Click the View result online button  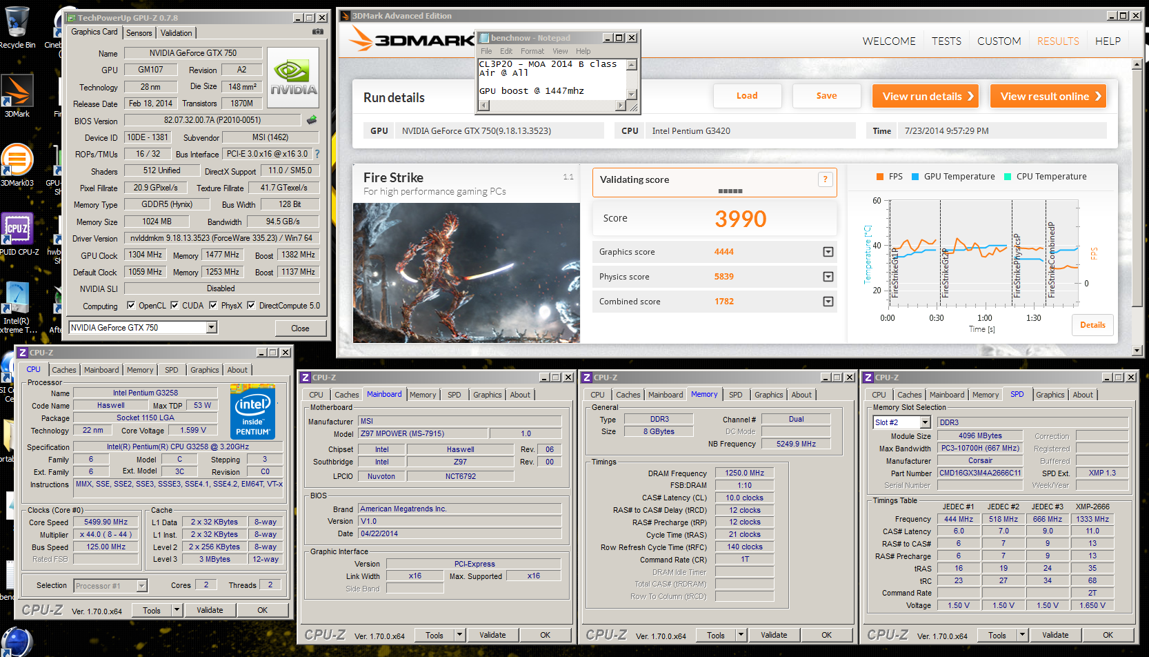click(1048, 96)
